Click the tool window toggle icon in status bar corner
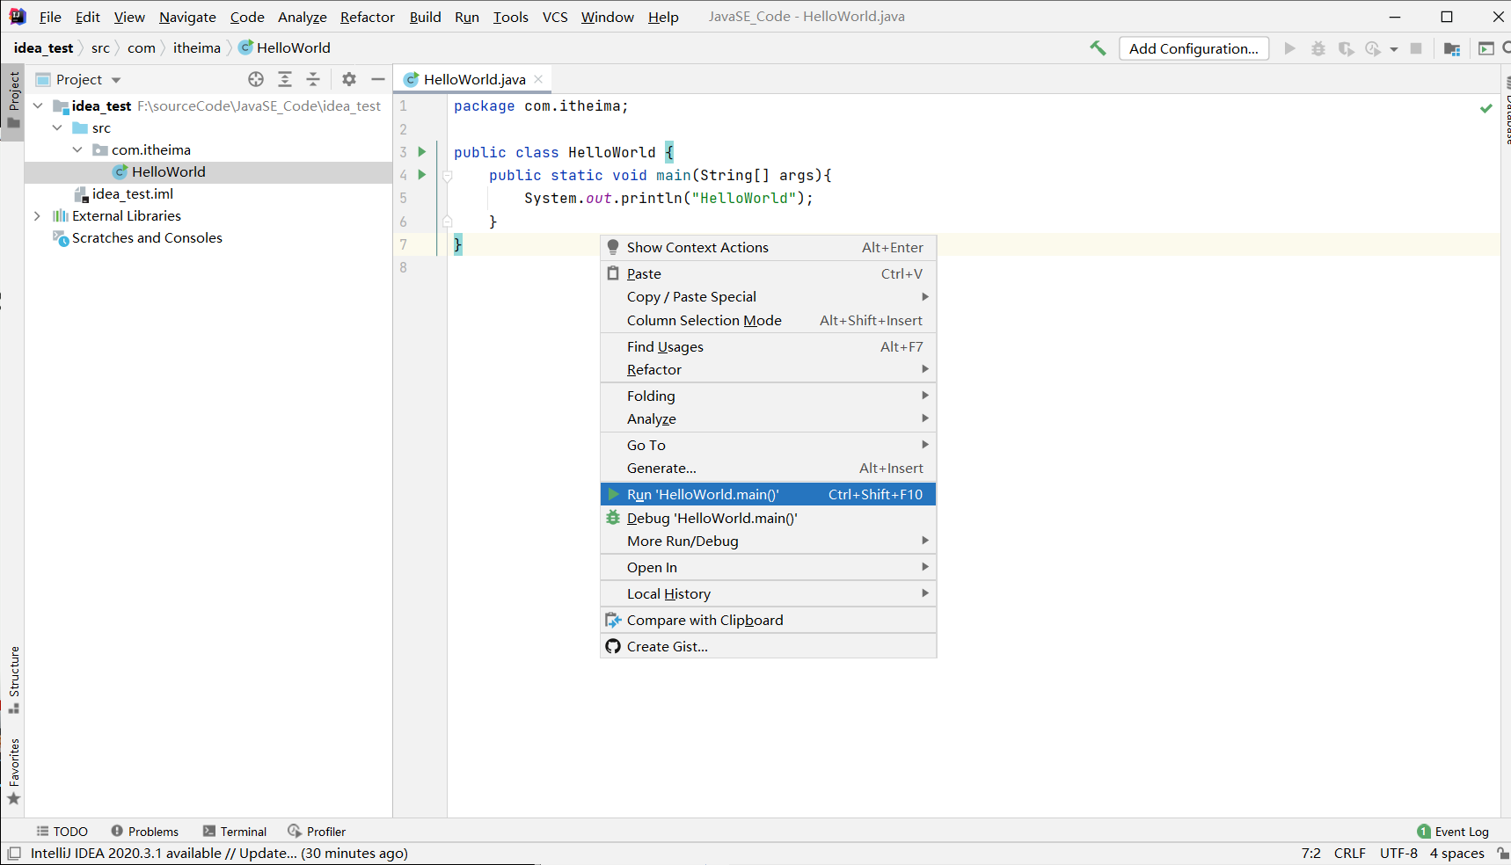 [14, 853]
